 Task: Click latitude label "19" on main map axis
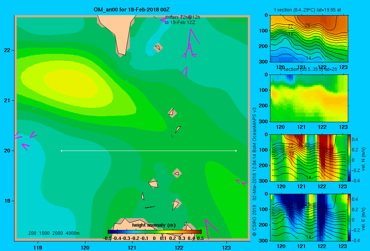pos(7,201)
